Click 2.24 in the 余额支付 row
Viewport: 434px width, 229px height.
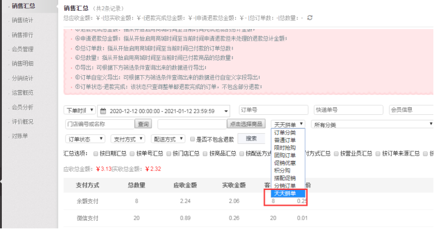point(185,201)
